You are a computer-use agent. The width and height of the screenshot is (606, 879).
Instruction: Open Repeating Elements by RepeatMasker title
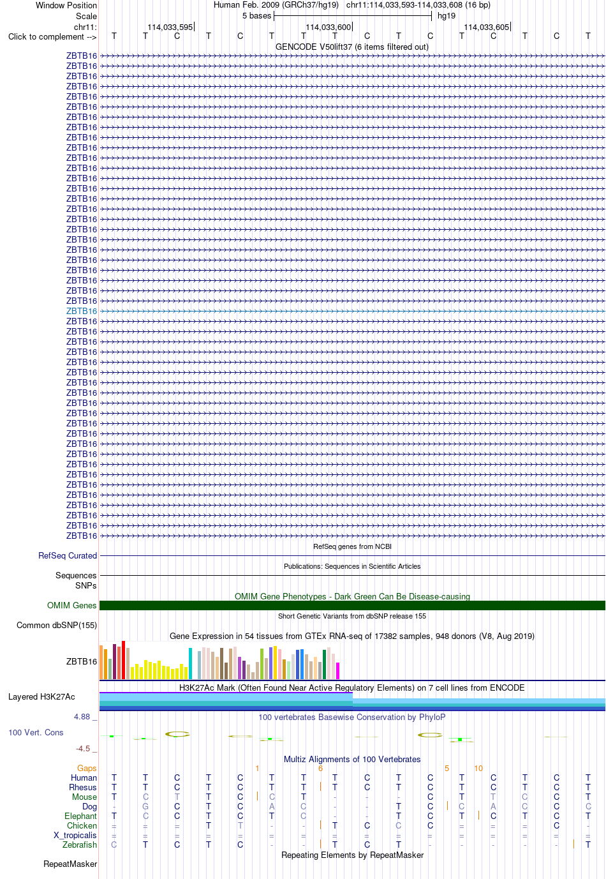352,855
